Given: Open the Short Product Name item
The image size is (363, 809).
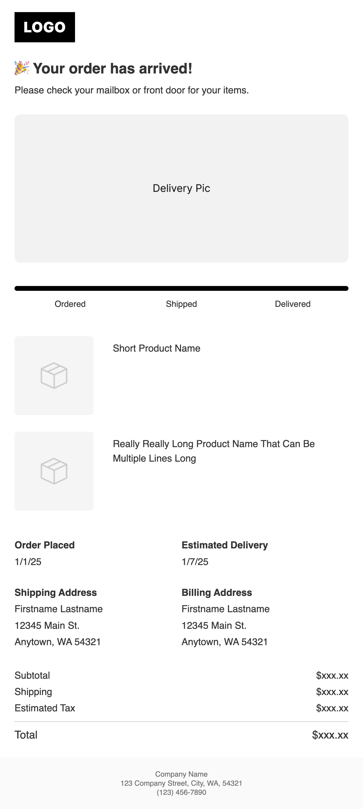Looking at the screenshot, I should pos(156,348).
